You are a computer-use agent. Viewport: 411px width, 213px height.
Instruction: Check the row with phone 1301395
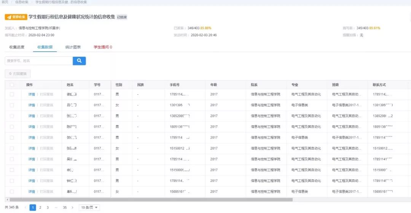coord(12,105)
